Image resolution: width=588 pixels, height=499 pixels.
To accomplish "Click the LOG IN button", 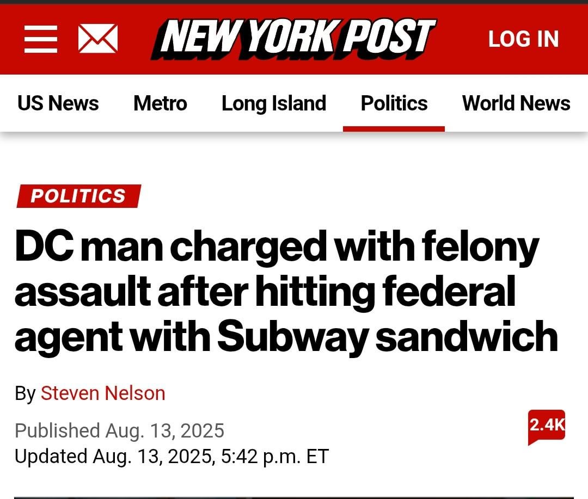I will pyautogui.click(x=524, y=39).
